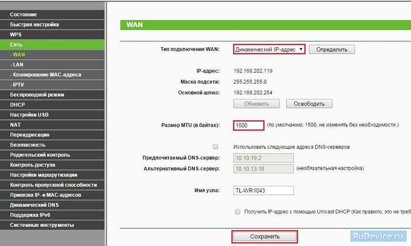The width and height of the screenshot is (411, 246).
Task: Open Привязка IP- и MAC-адресов section
Action: point(52,195)
